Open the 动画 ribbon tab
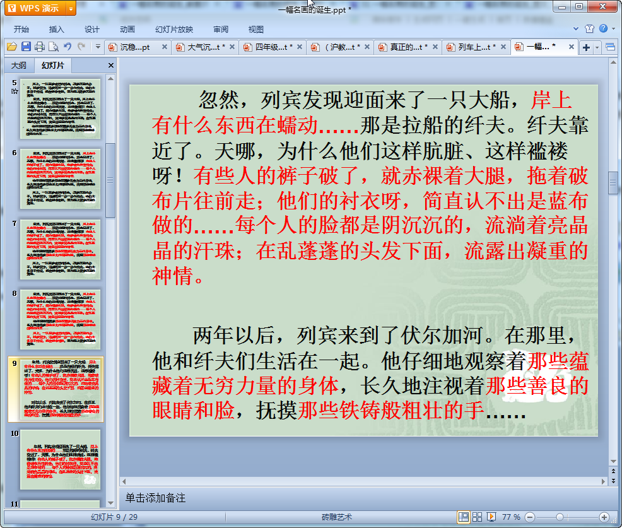The height and width of the screenshot is (528, 622). pyautogui.click(x=127, y=30)
